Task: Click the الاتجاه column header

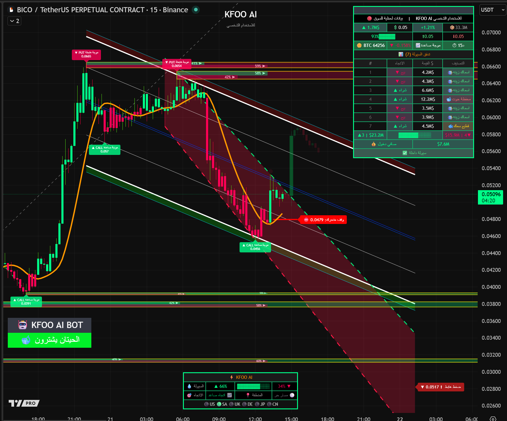Action: pos(400,63)
